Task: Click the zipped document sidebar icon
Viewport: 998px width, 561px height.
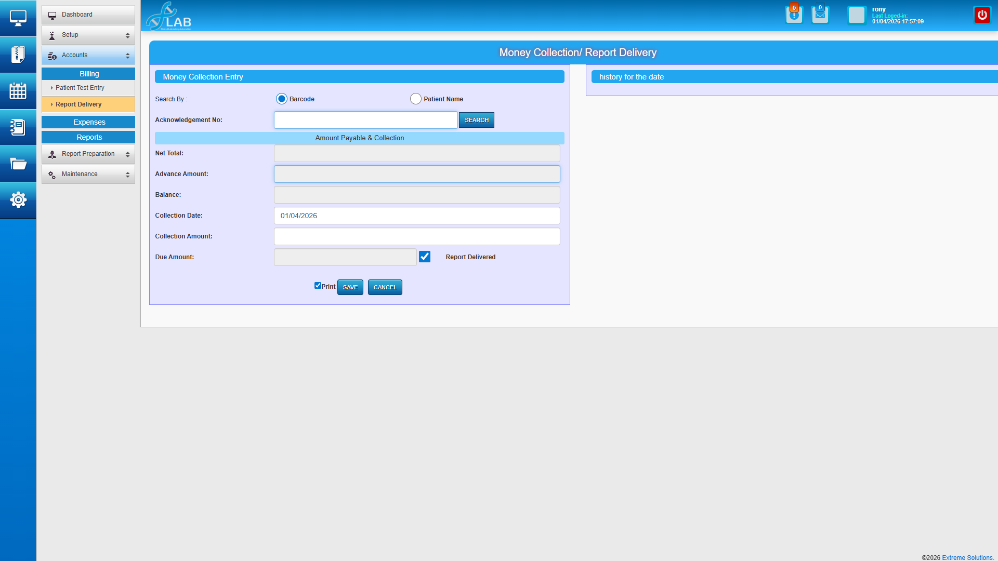Action: tap(18, 55)
